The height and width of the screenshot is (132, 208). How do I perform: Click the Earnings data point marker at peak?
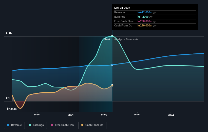pos(112,36)
